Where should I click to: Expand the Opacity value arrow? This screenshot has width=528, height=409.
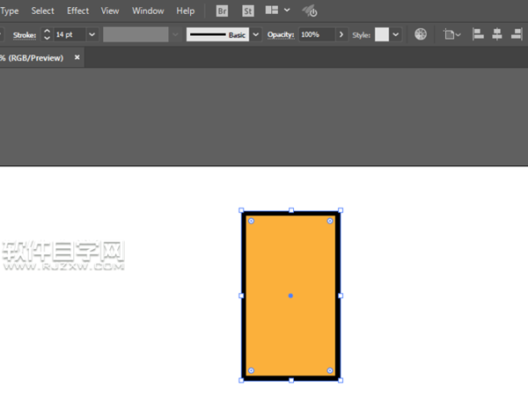pyautogui.click(x=341, y=34)
